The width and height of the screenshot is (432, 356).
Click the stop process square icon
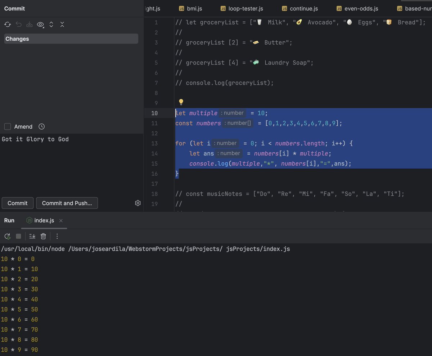(x=18, y=236)
